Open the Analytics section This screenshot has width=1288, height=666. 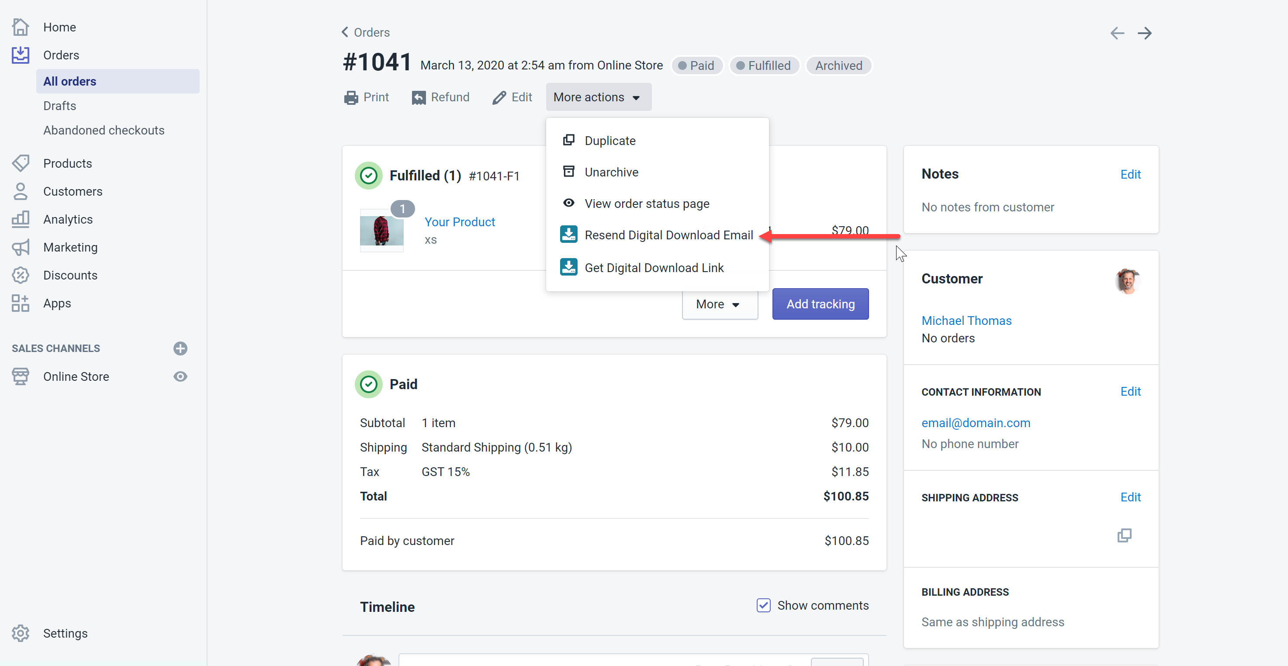67,219
